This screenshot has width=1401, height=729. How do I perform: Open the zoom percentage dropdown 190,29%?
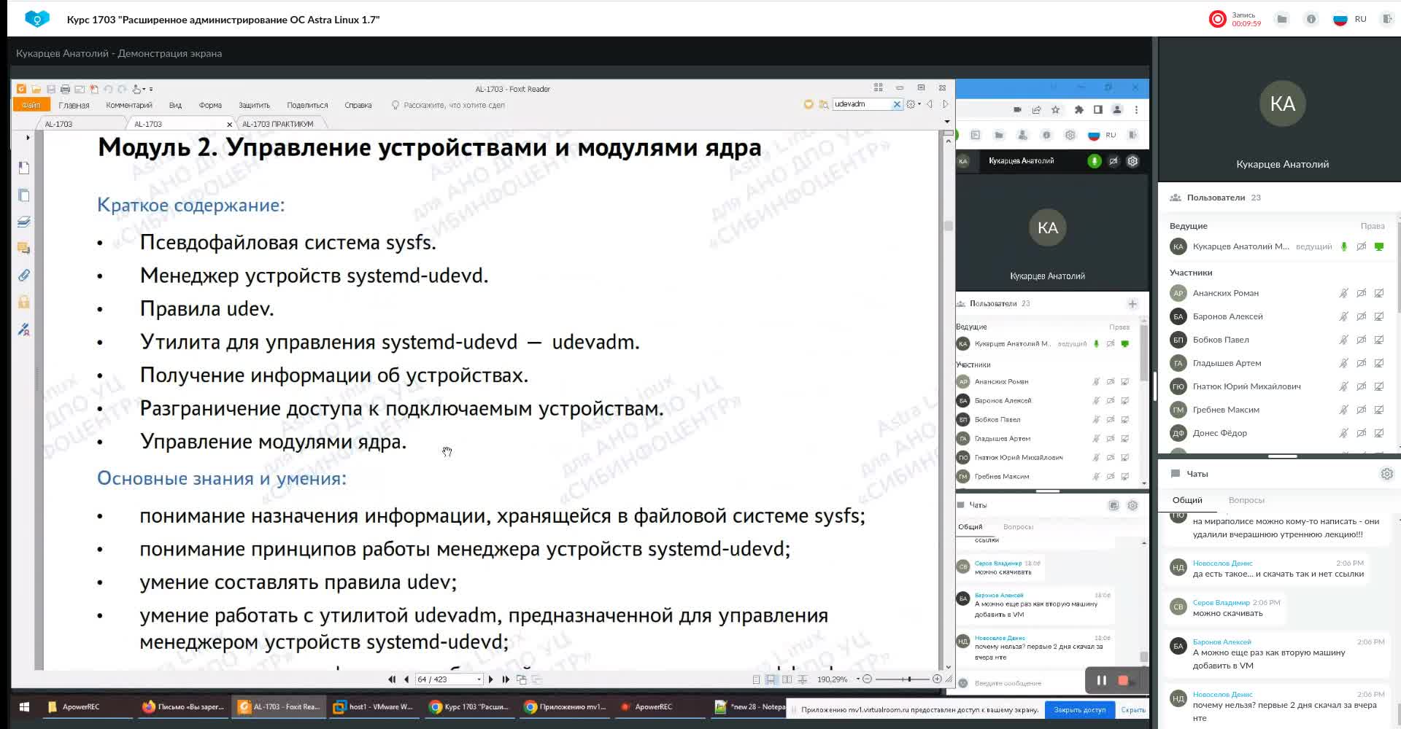pyautogui.click(x=857, y=679)
